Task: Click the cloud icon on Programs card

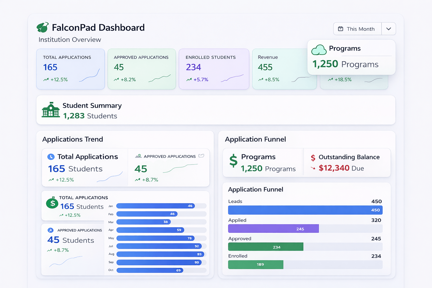Action: pos(319,50)
